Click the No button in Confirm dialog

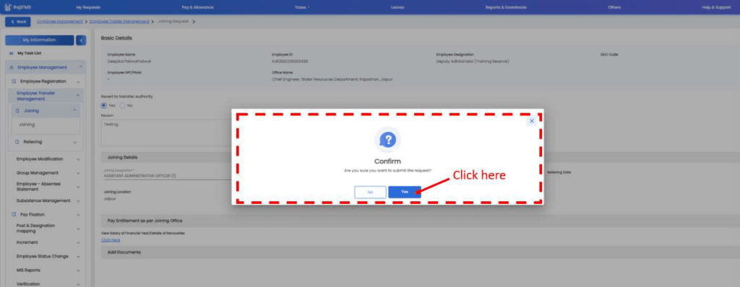point(370,193)
